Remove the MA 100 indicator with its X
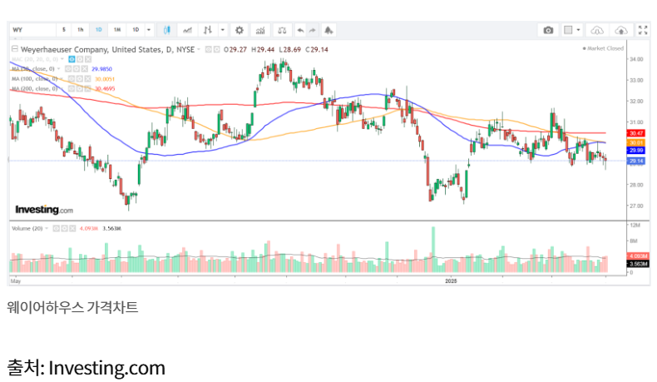This screenshot has height=382, width=657. (87, 79)
